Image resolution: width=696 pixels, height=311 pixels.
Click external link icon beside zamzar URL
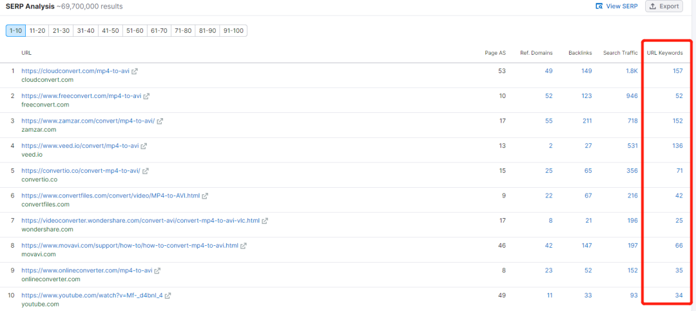tap(160, 121)
